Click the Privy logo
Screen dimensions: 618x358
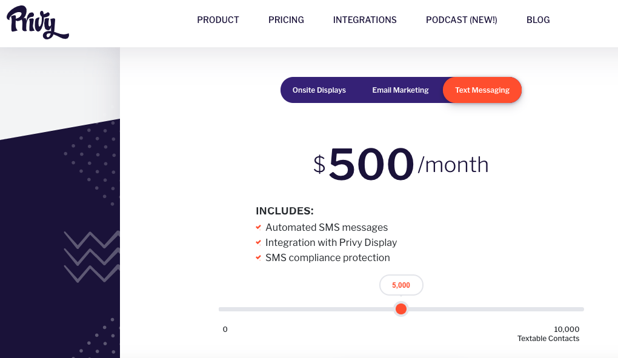click(x=38, y=22)
